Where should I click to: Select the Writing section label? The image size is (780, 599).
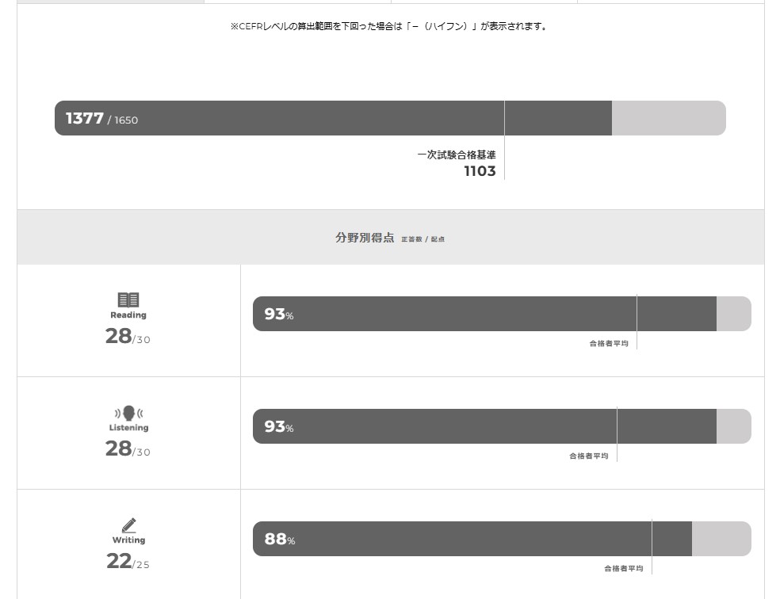pos(128,540)
